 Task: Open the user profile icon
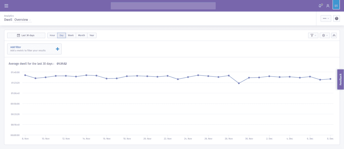tap(328, 6)
